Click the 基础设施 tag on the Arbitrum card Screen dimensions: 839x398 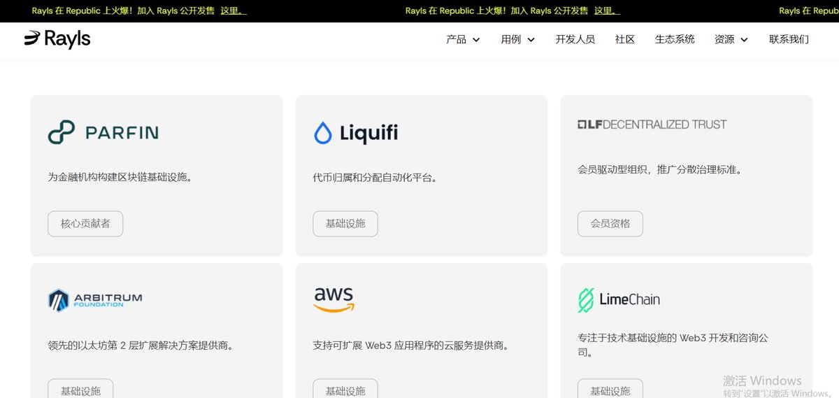(80, 388)
